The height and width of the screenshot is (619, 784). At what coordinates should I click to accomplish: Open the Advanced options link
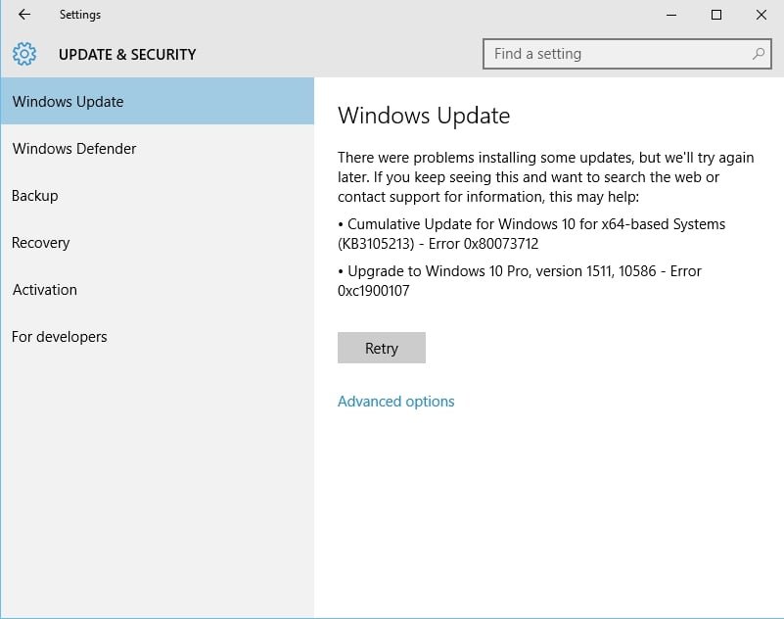pos(395,402)
